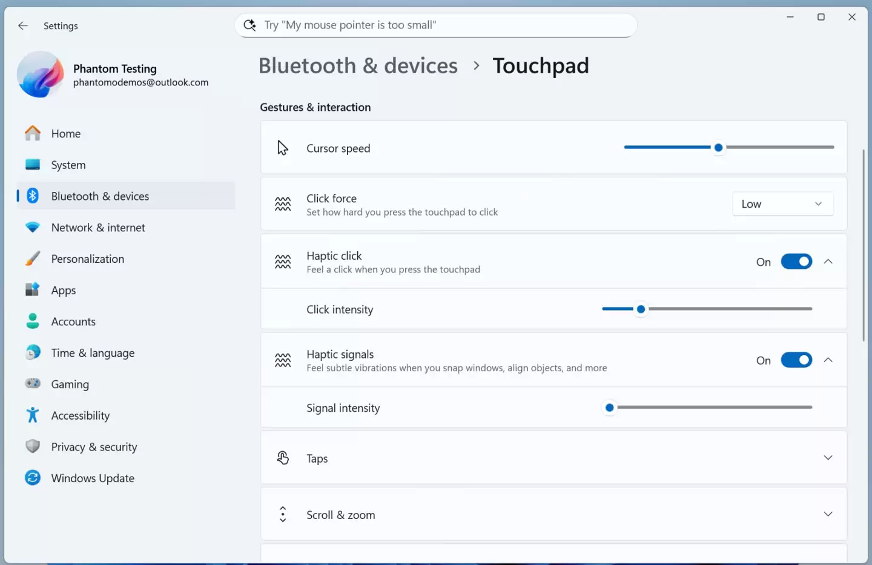Click the Network & internet wifi icon
This screenshot has width=872, height=565.
pyautogui.click(x=33, y=227)
